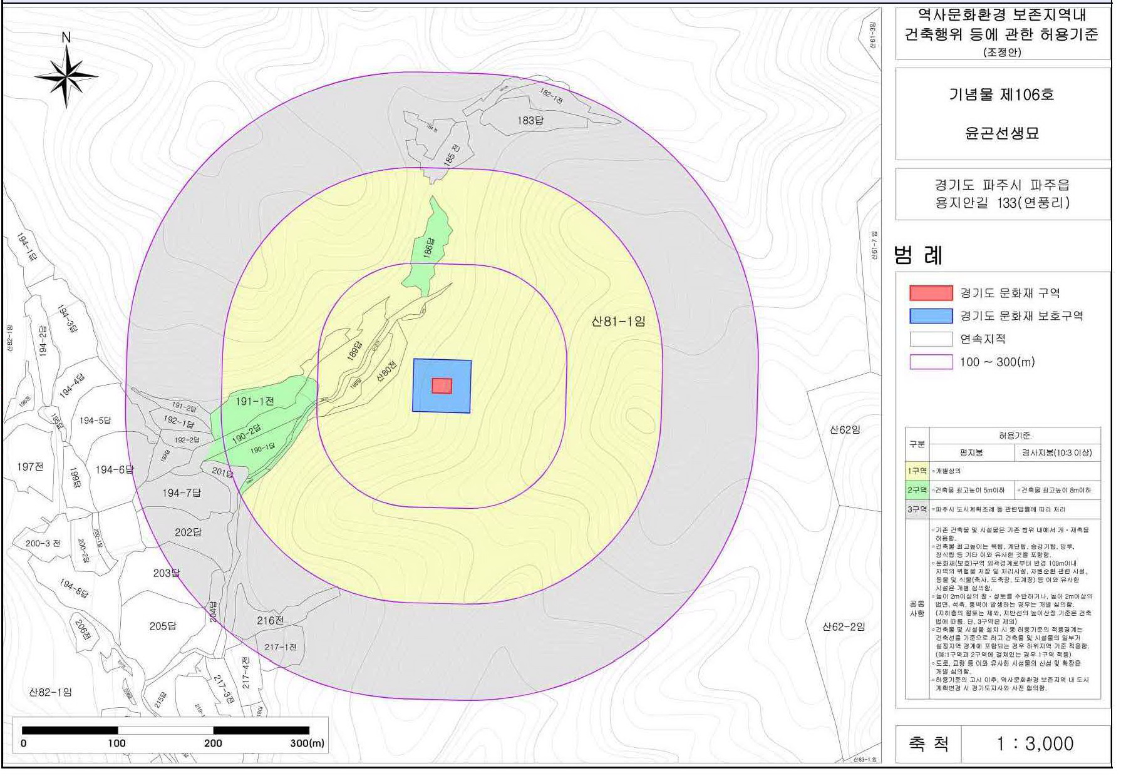Screen dimensions: 1126x781
Task: Click the north arrow compass rose
Action: click(66, 76)
